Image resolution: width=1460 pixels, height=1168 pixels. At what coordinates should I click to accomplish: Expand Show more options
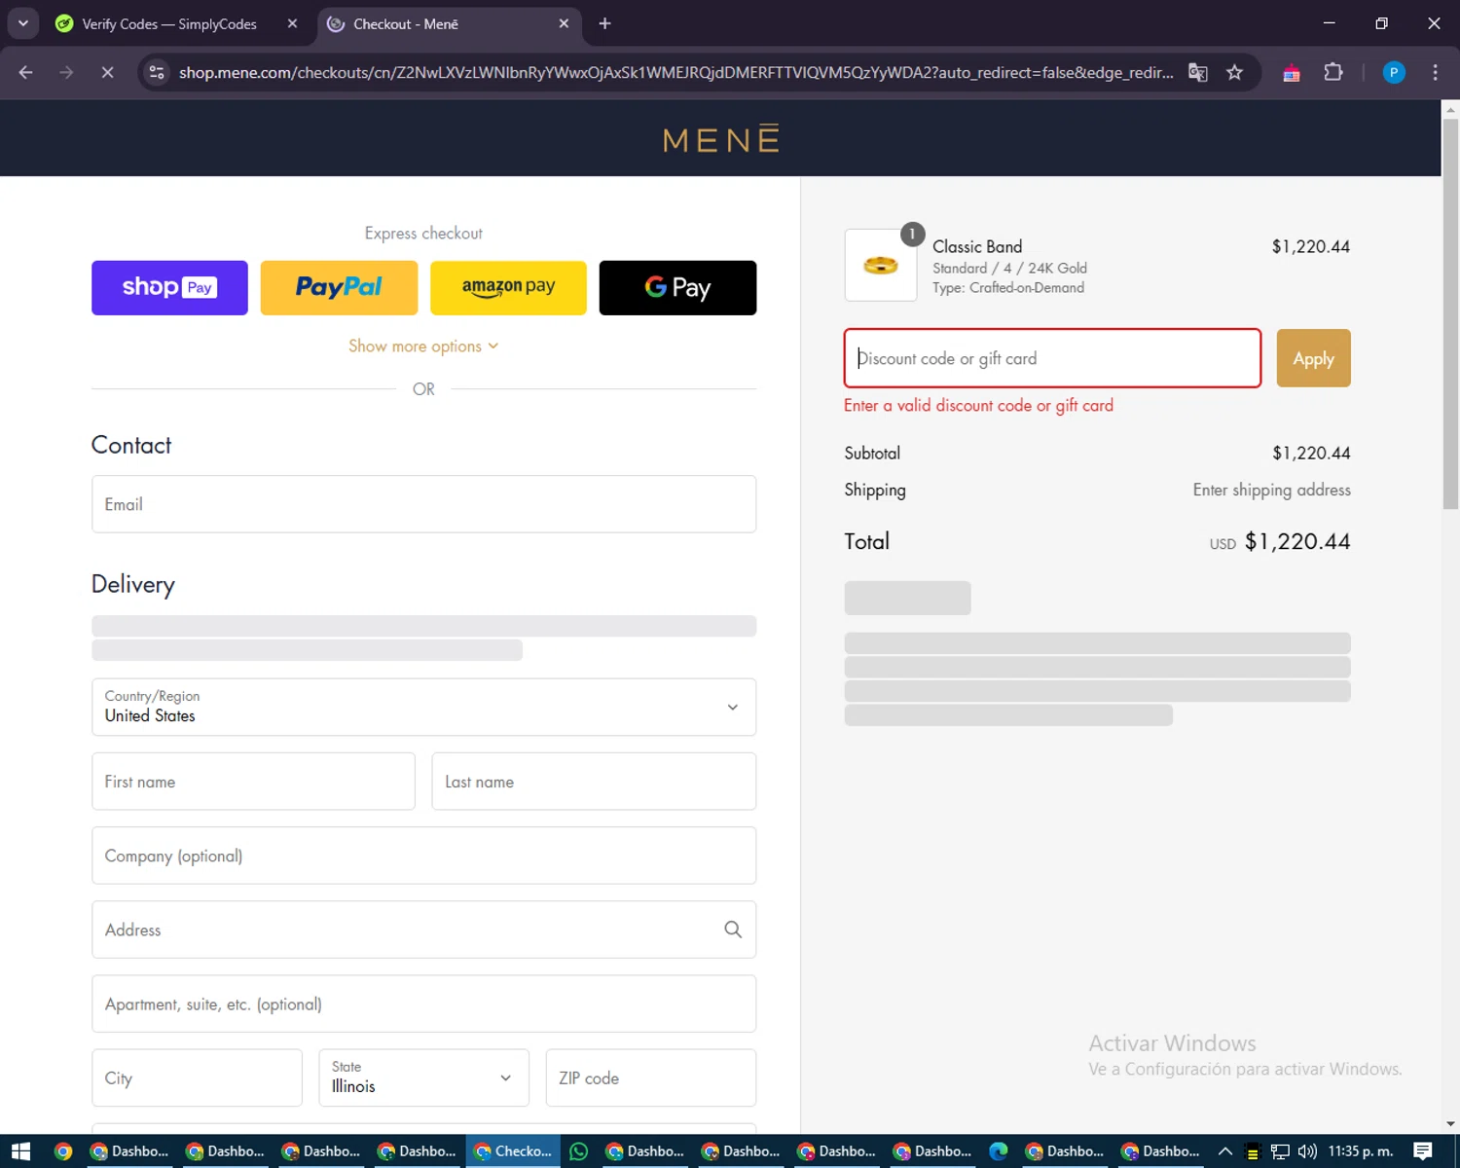tap(423, 347)
